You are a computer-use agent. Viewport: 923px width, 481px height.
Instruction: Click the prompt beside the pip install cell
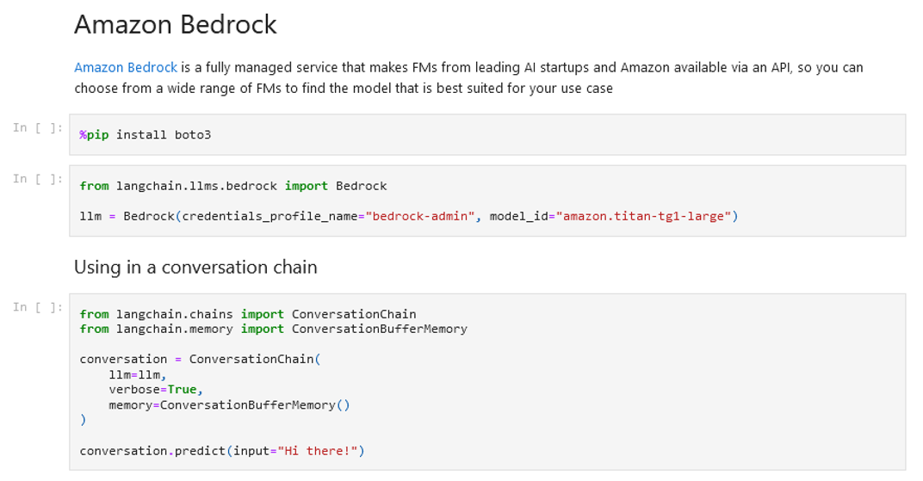click(x=38, y=127)
